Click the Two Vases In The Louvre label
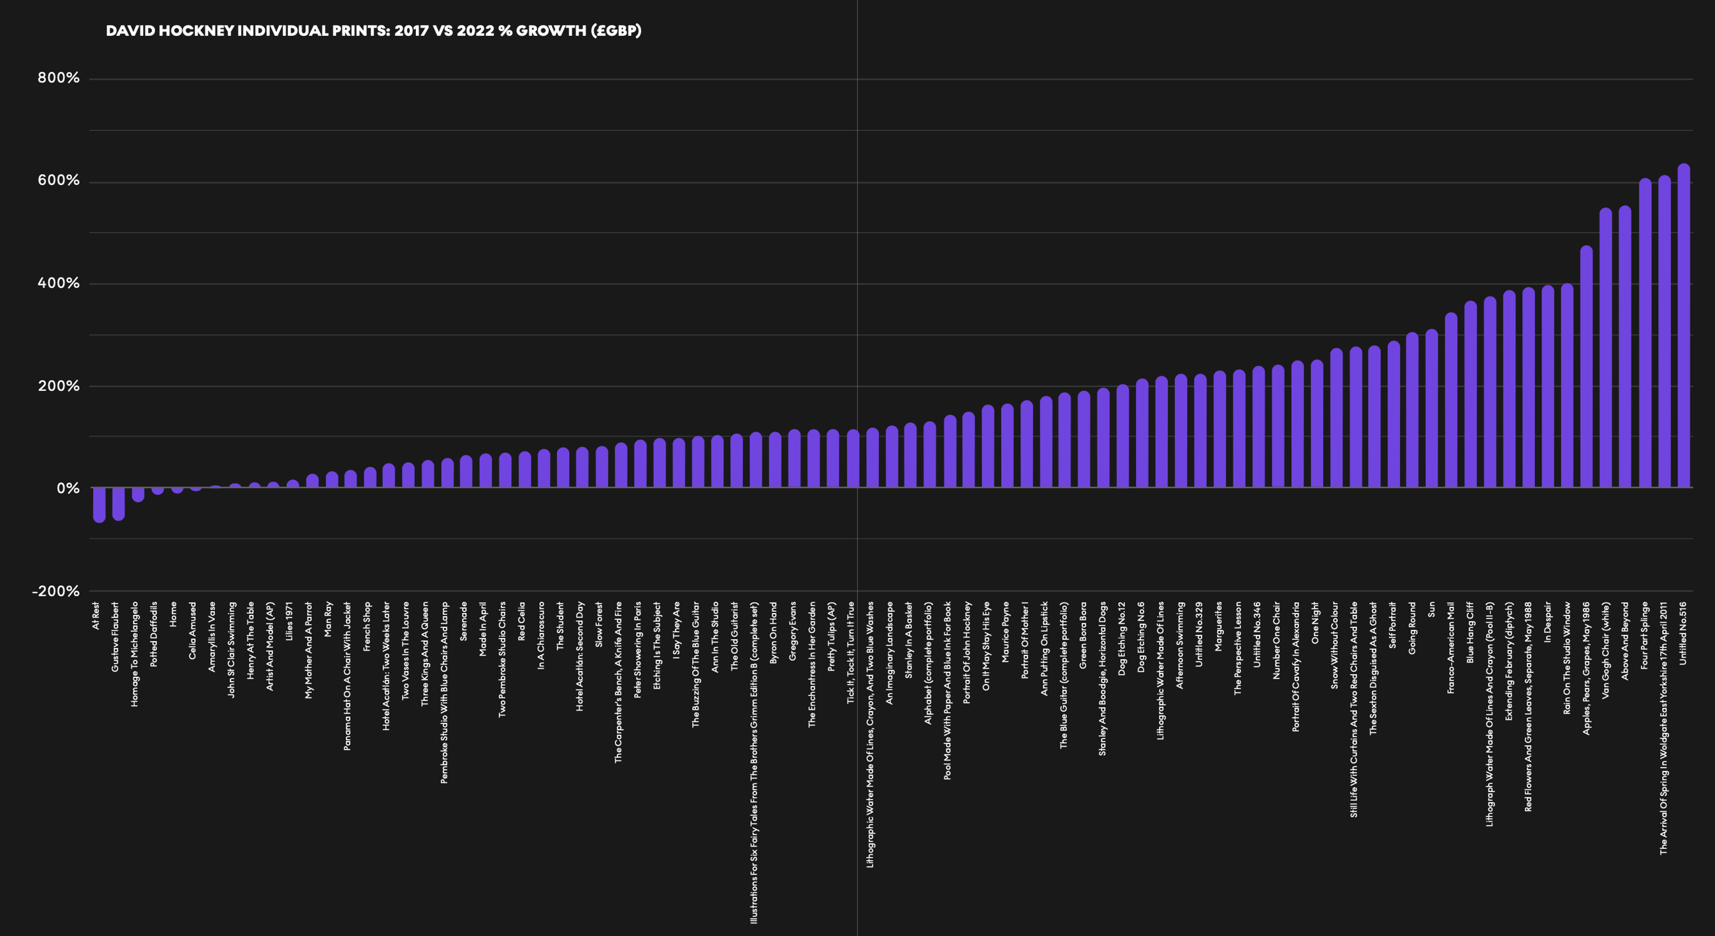 (406, 650)
